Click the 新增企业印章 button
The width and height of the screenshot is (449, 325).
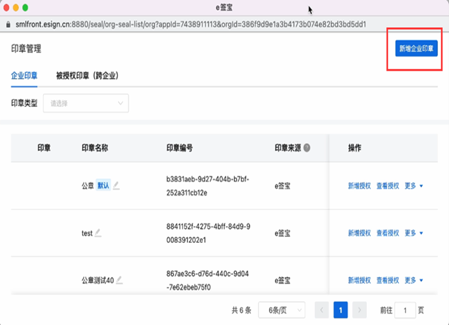point(416,49)
